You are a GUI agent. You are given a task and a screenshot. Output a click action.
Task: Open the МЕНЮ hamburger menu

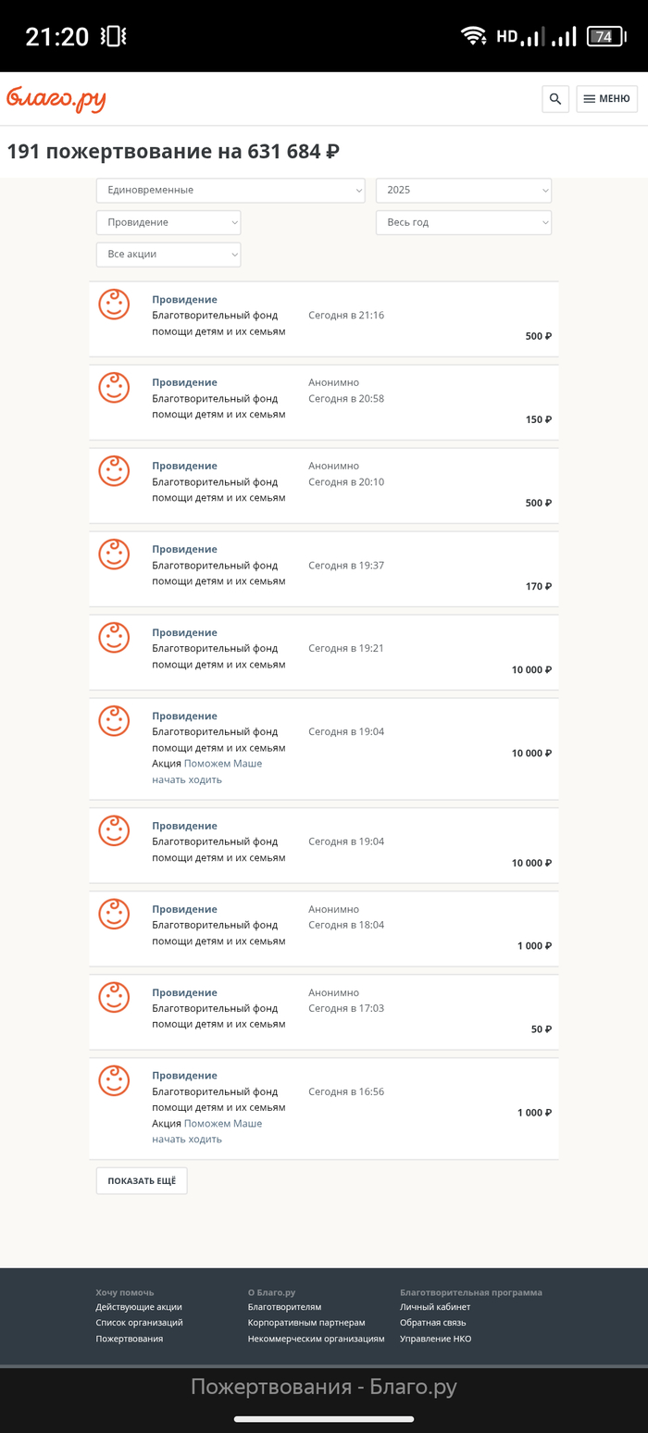coord(607,99)
